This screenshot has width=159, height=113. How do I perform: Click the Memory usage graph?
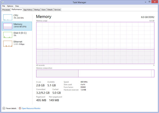point(95,43)
